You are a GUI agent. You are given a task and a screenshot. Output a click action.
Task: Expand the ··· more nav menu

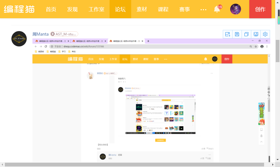click(x=203, y=10)
